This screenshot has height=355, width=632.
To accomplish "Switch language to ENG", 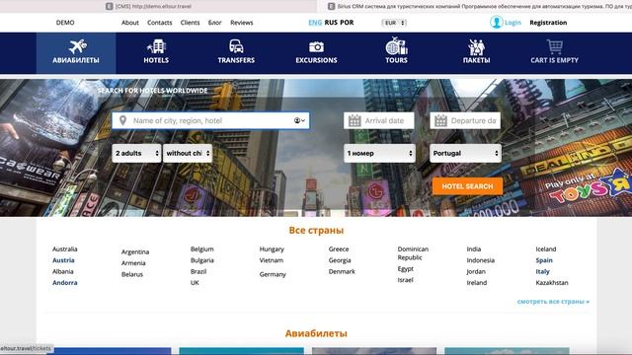I will click(x=315, y=23).
